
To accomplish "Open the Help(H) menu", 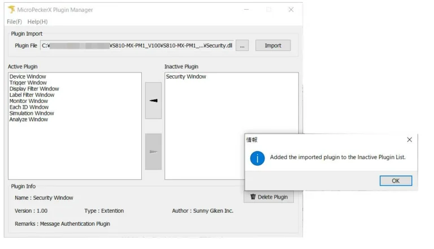I will pyautogui.click(x=37, y=22).
